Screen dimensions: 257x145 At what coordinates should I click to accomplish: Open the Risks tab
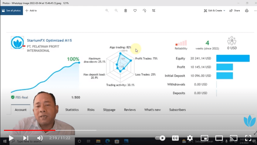(91, 110)
